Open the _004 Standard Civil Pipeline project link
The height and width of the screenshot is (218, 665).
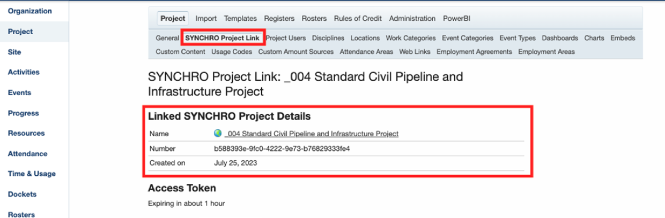coord(312,134)
